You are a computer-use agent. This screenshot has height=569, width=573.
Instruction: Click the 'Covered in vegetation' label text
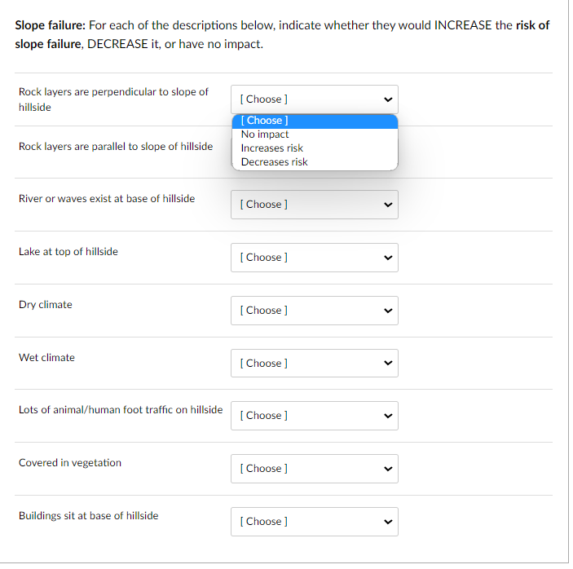click(x=70, y=463)
